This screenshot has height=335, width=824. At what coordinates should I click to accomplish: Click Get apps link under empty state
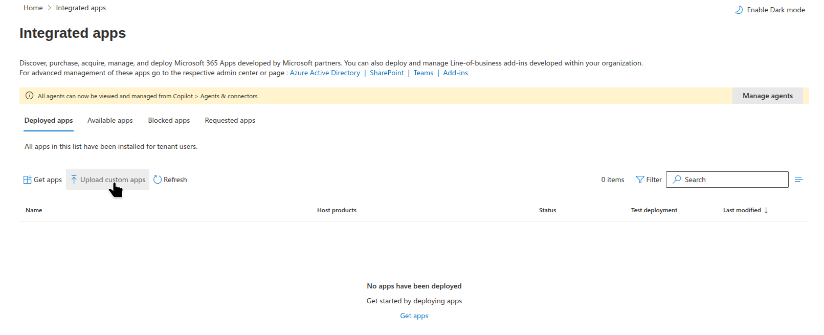[x=414, y=316]
